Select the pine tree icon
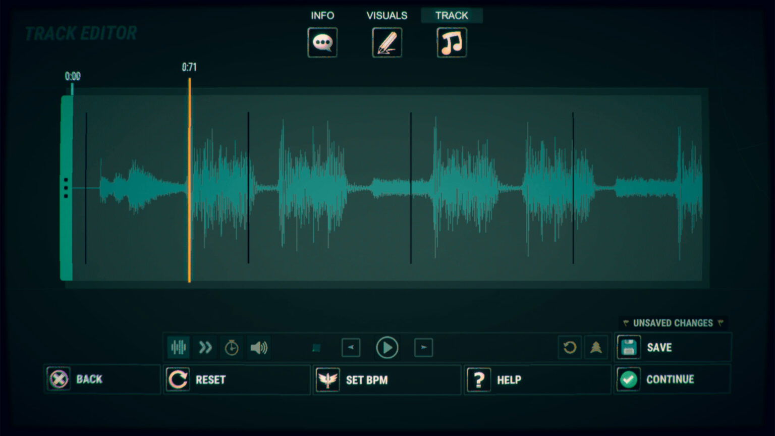Viewport: 775px width, 436px height. tap(596, 347)
